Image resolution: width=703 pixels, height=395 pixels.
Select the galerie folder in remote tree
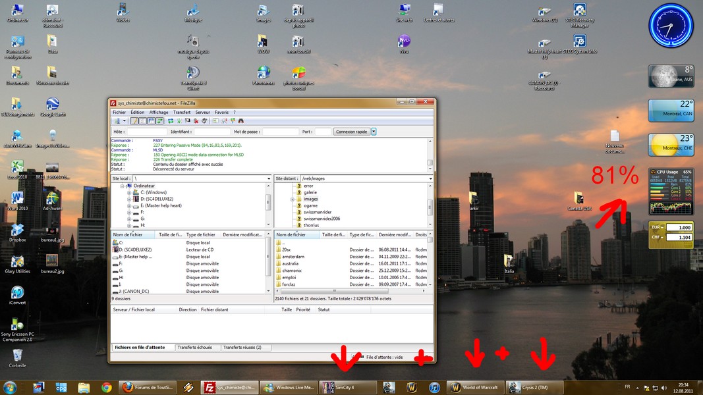[x=310, y=193]
